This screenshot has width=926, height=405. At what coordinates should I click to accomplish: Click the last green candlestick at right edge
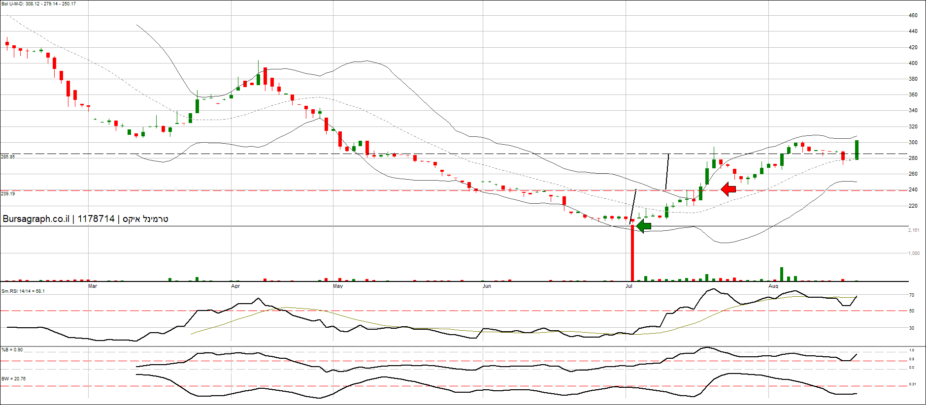point(857,150)
